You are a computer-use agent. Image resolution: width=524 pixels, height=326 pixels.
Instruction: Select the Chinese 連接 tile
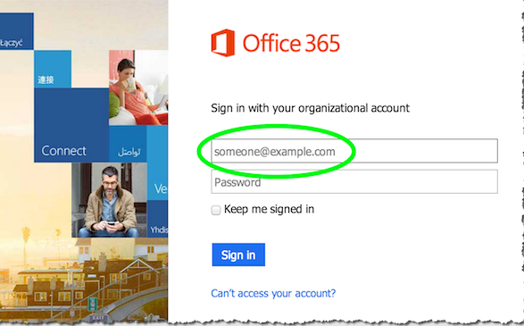point(53,69)
